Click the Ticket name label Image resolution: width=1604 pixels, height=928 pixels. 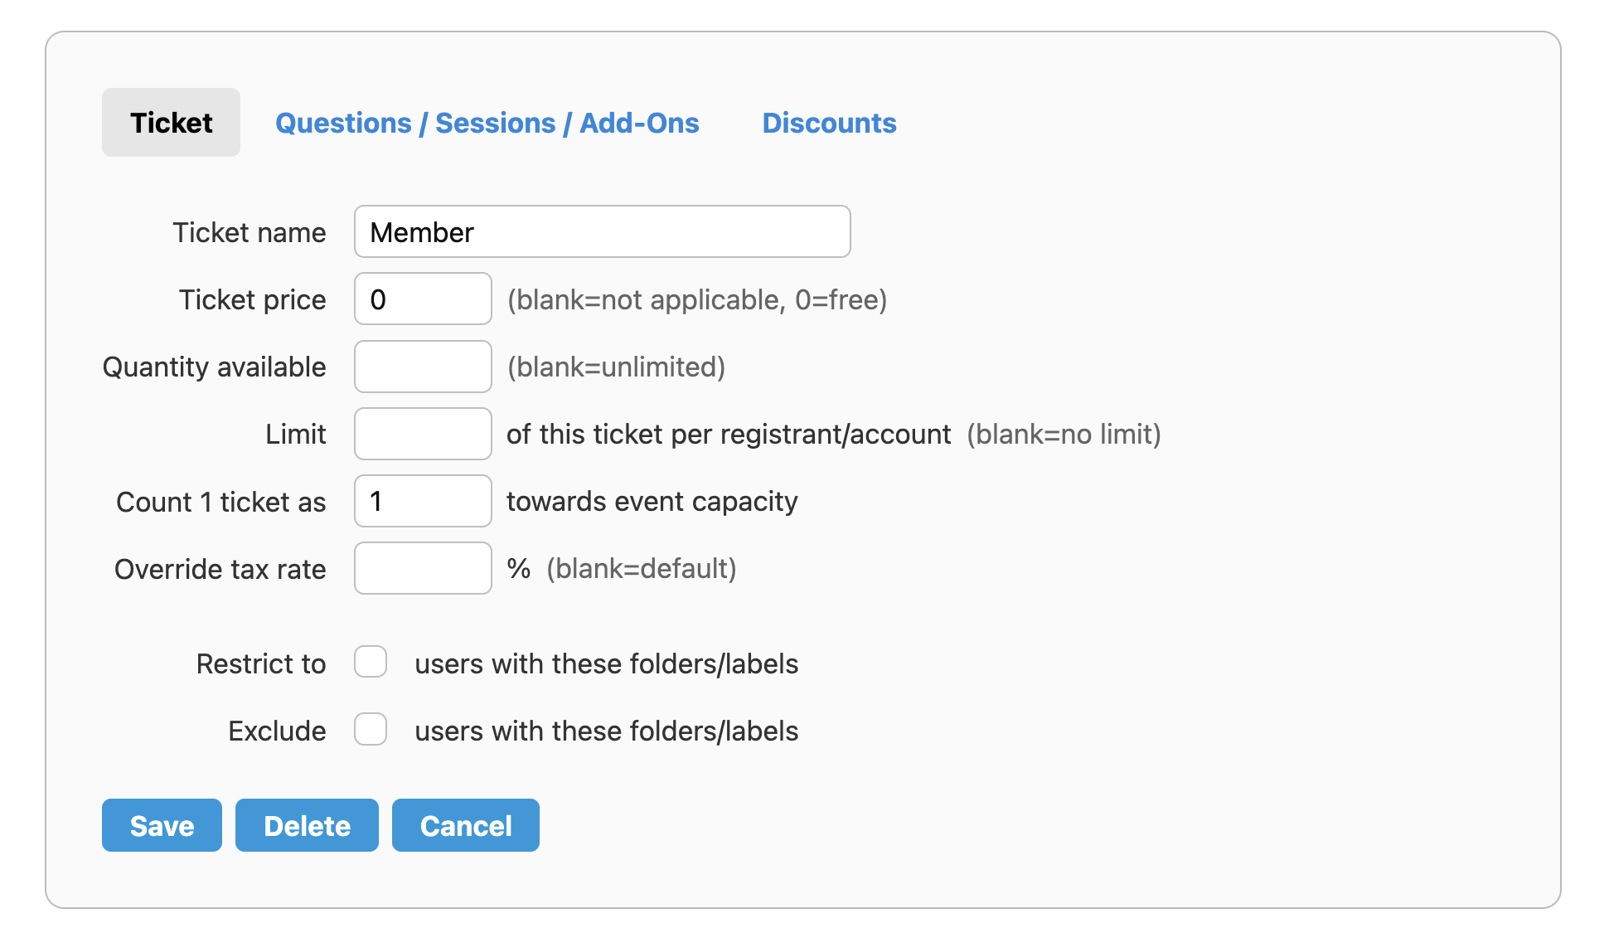pos(249,232)
